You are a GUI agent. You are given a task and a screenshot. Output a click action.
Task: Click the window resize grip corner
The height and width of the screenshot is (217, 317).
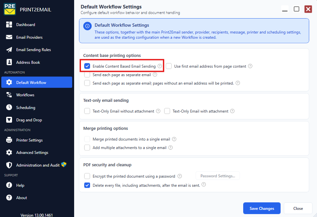(315, 215)
